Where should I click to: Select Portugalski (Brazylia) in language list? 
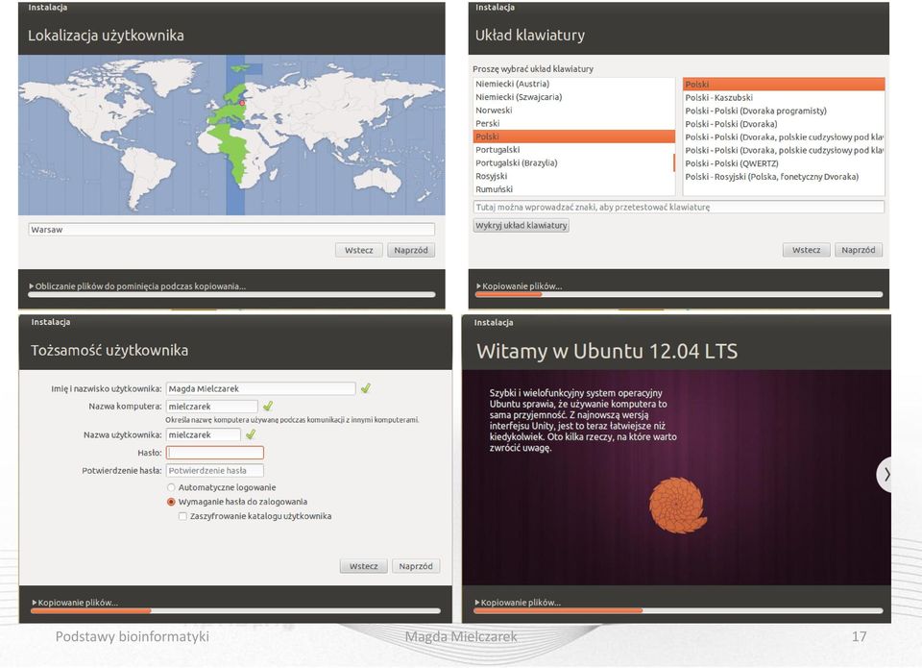pyautogui.click(x=573, y=163)
